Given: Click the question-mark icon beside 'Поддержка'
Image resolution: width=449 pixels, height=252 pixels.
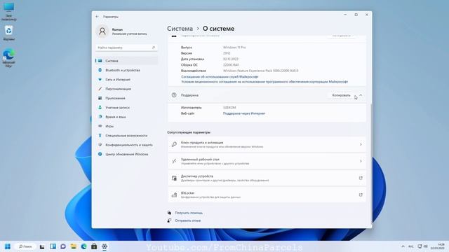Looking at the screenshot, I should point(174,95).
